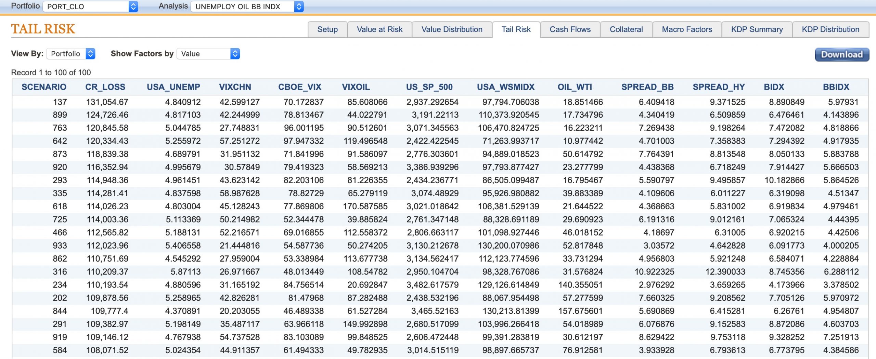Select scenario 763 cell
Image resolution: width=876 pixels, height=359 pixels.
pyautogui.click(x=60, y=128)
